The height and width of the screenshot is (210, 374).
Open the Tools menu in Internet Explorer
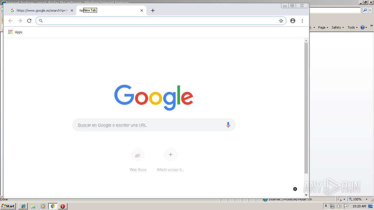[x=352, y=27]
